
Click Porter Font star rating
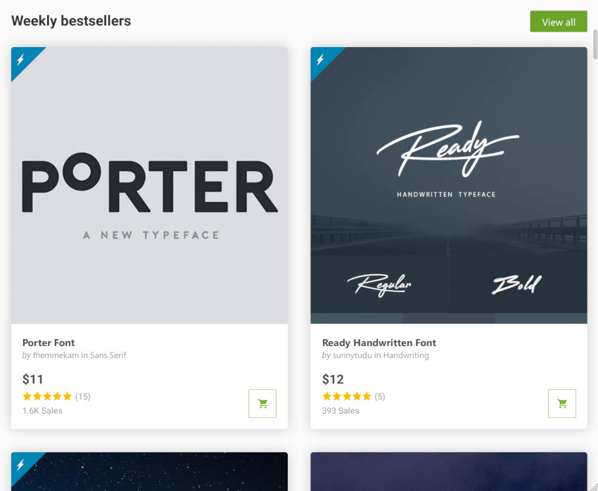coord(47,397)
